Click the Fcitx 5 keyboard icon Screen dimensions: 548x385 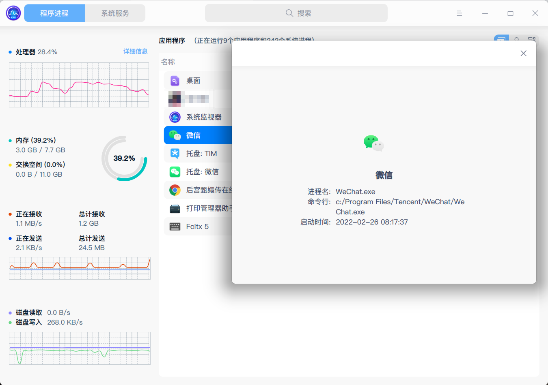coord(175,226)
